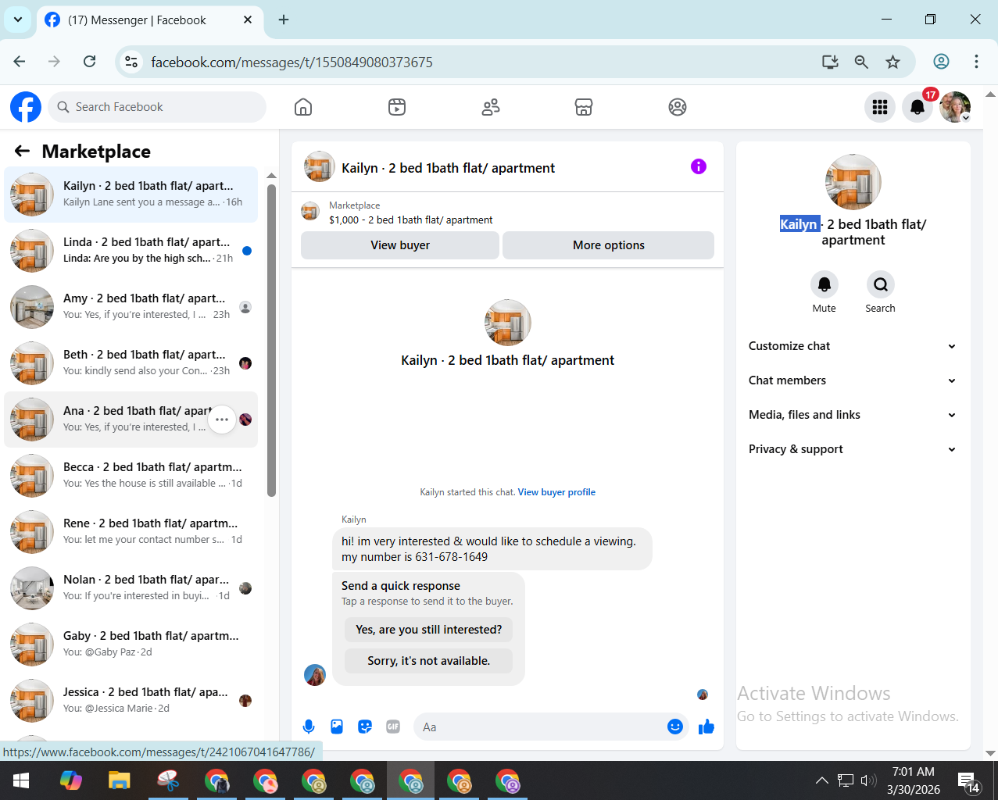998x800 pixels.
Task: Open the taskbar notification center icon
Action: click(x=969, y=781)
